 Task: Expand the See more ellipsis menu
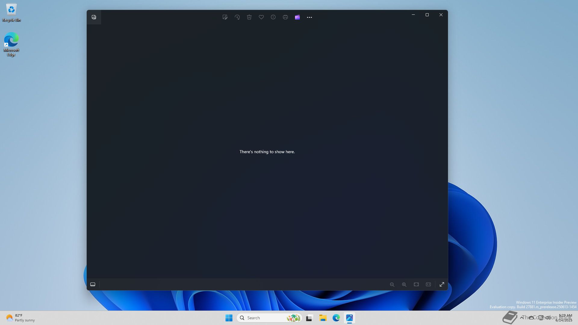[x=309, y=17]
